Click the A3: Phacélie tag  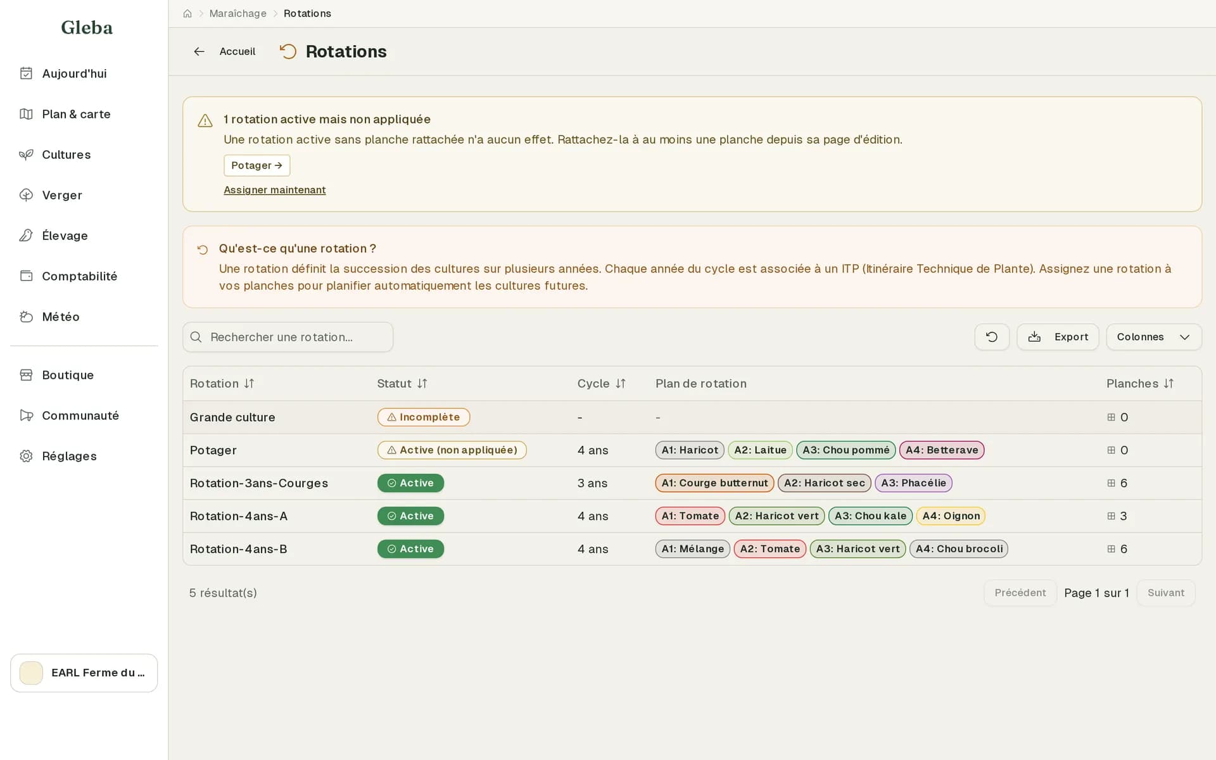pos(913,483)
